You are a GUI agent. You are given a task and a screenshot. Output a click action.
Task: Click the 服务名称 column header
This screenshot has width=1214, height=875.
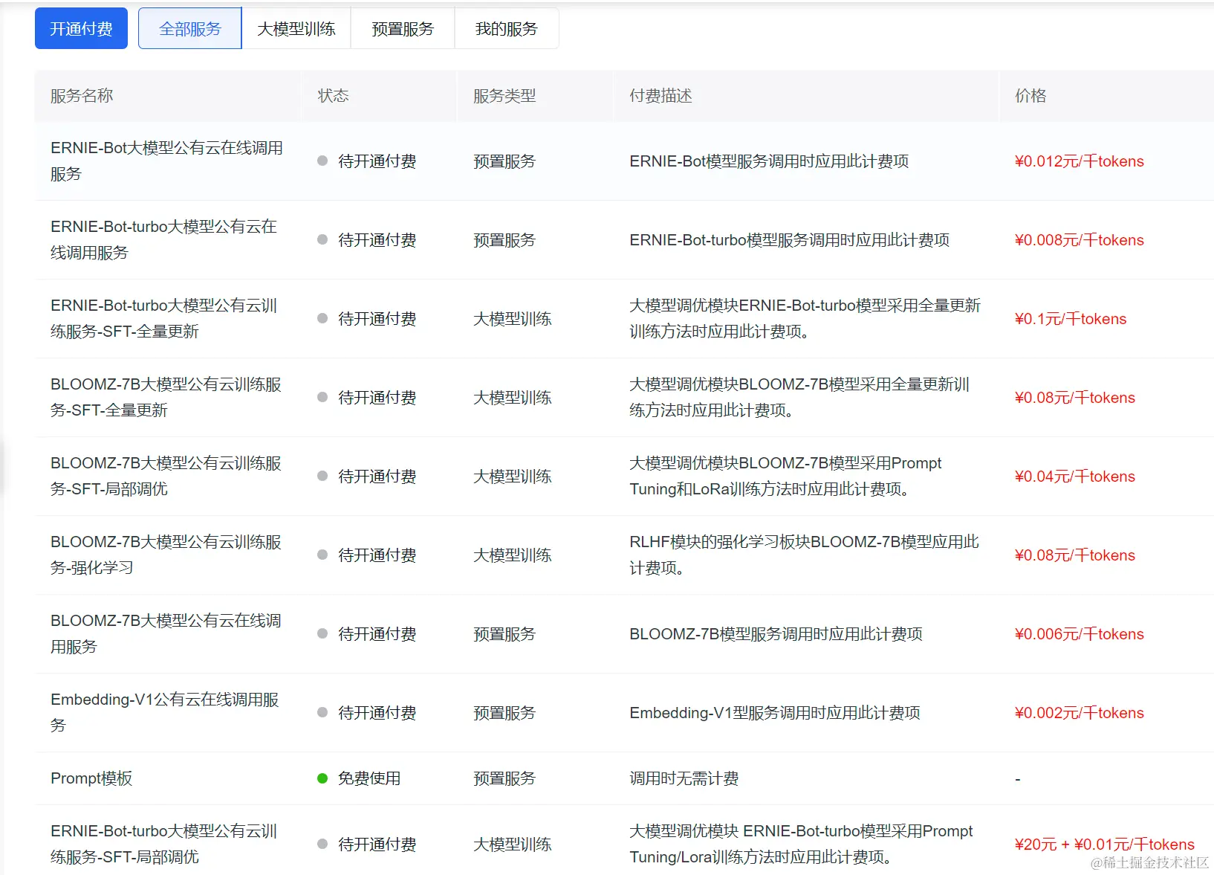click(x=82, y=96)
